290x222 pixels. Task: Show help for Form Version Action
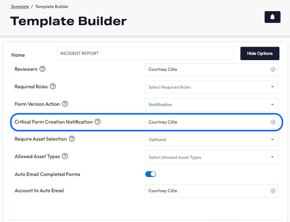(x=65, y=104)
